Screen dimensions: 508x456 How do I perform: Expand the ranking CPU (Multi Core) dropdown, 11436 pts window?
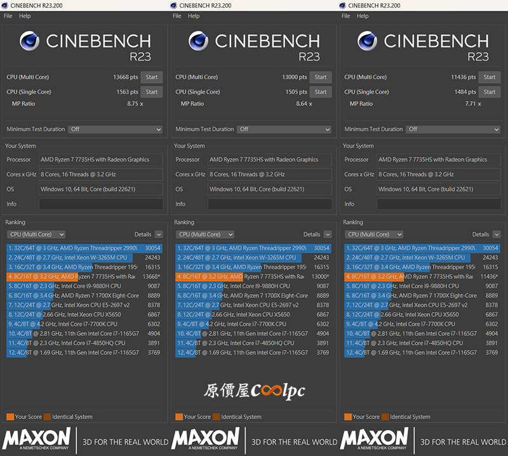[374, 234]
